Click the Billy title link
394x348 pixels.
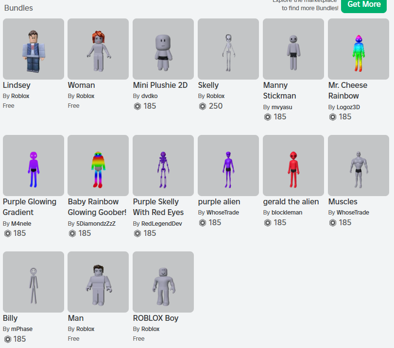[10, 318]
